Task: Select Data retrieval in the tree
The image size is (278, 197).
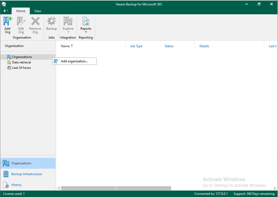Action: pos(21,62)
